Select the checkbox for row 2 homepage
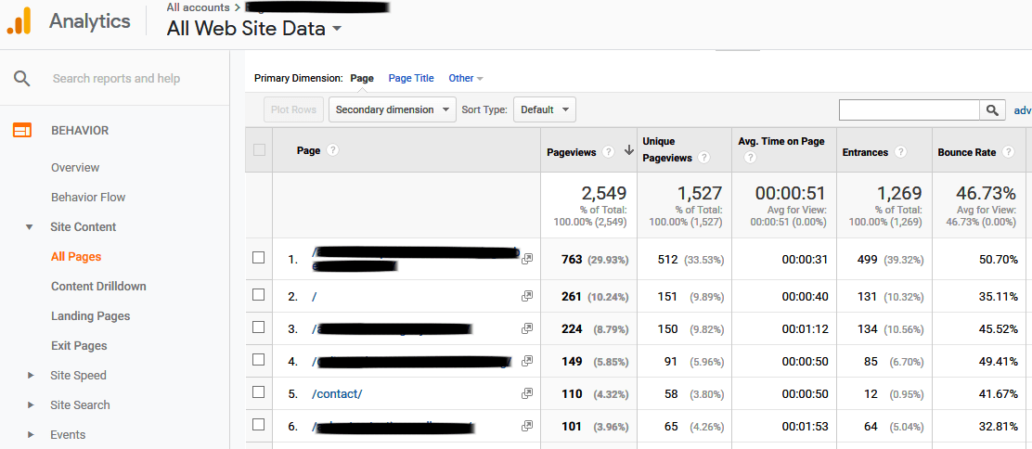 pos(259,295)
